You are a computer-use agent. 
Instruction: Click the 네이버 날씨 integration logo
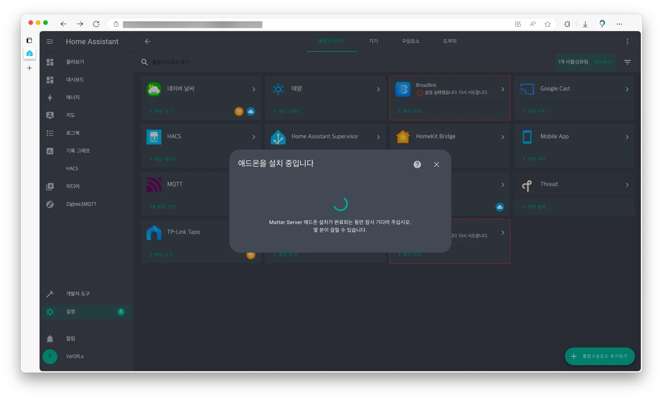(154, 89)
